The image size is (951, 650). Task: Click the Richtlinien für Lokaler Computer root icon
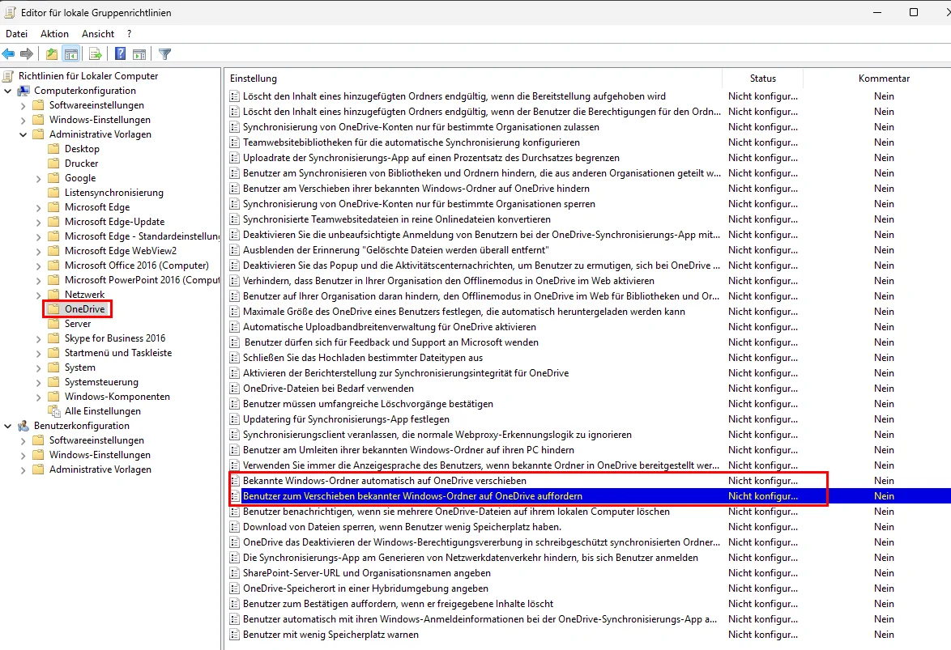8,76
